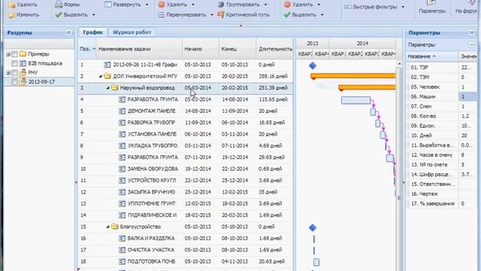
Task: Select the parameter row 10. Дней
Action: click(x=441, y=135)
